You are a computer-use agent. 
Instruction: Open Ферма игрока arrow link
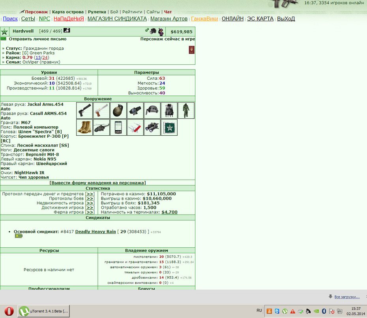click(x=90, y=212)
